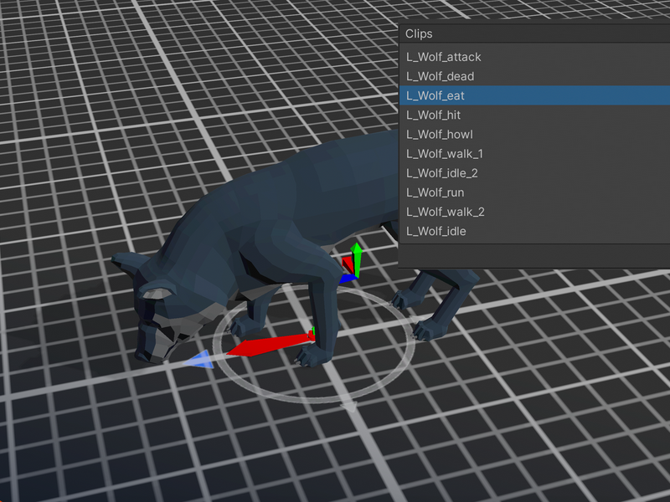670x502 pixels.
Task: Select the L_Wolf_dead clip
Action: [534, 76]
